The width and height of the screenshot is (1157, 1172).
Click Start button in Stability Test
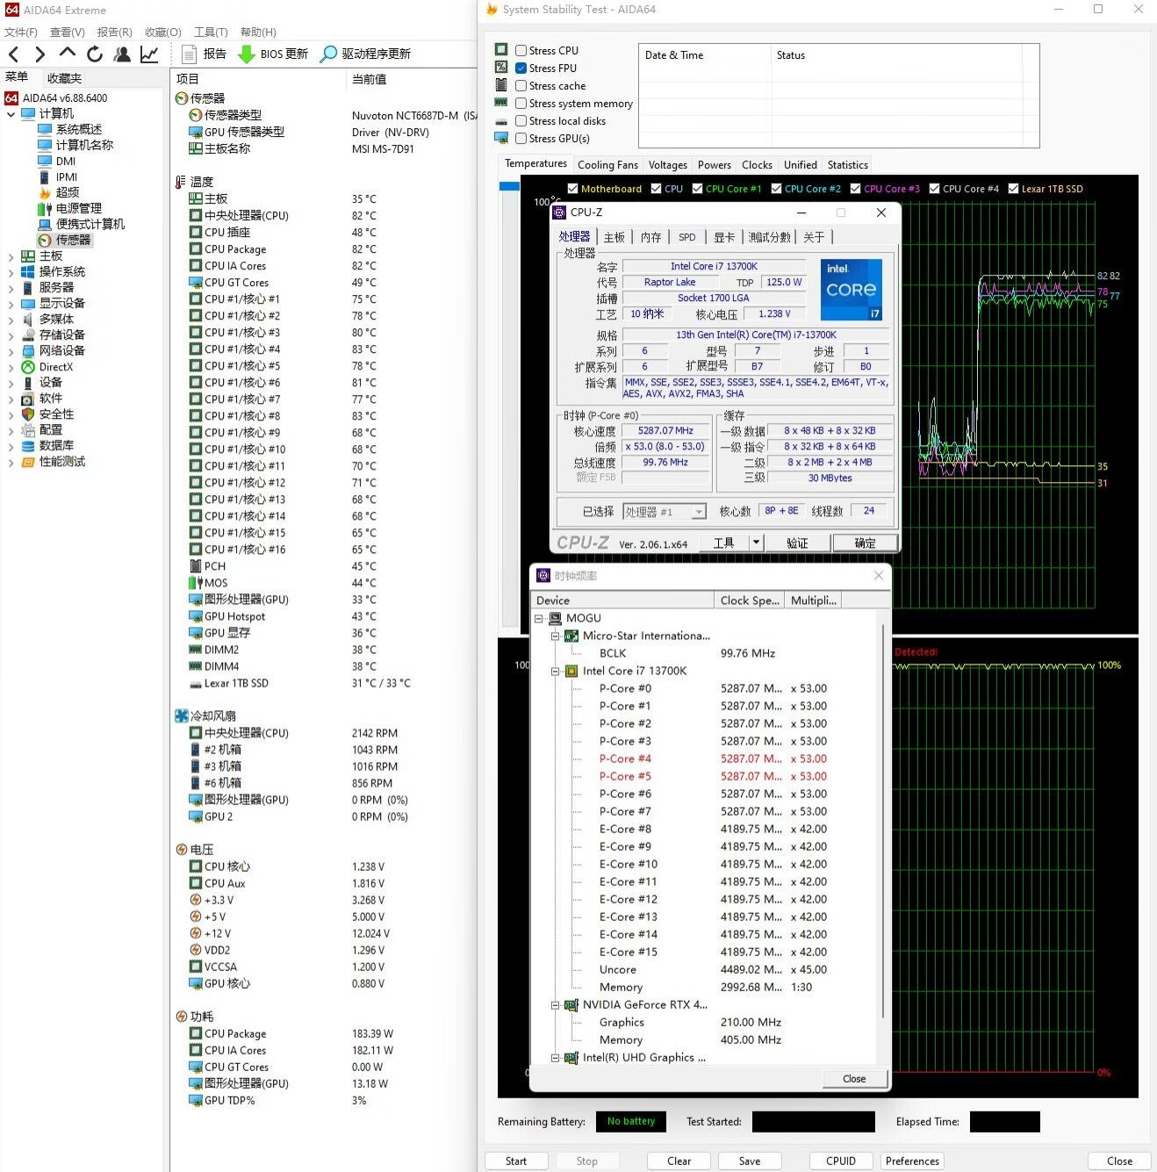coord(516,1161)
